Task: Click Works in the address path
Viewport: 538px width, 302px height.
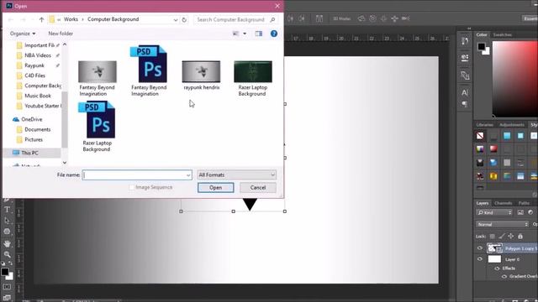Action: click(71, 19)
